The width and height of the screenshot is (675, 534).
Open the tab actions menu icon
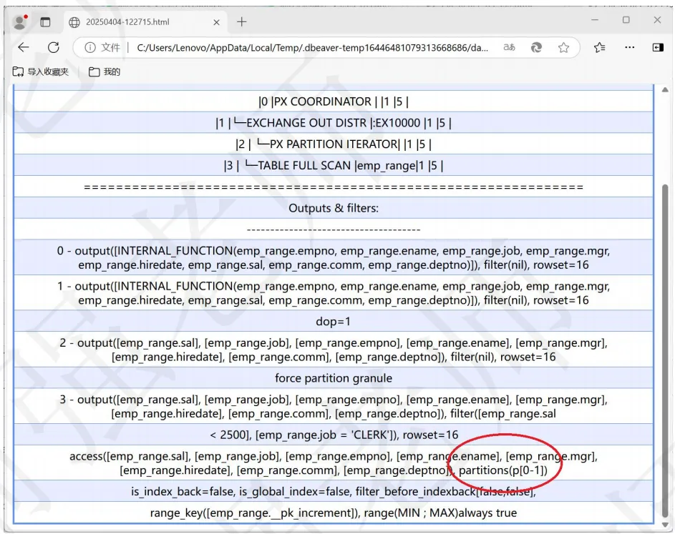(x=45, y=22)
